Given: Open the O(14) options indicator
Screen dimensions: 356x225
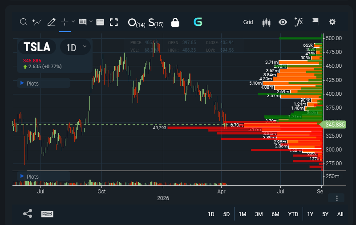Looking at the screenshot, I should [x=137, y=23].
